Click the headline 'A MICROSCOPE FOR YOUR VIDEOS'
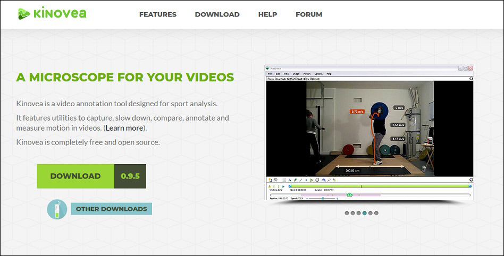 (x=125, y=77)
